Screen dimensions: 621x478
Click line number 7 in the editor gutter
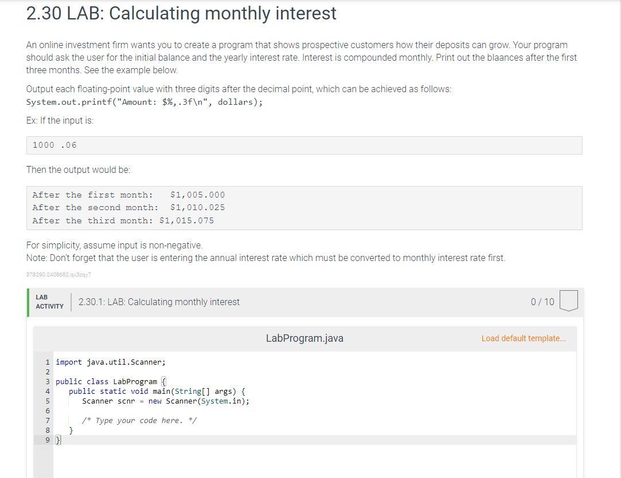click(46, 420)
